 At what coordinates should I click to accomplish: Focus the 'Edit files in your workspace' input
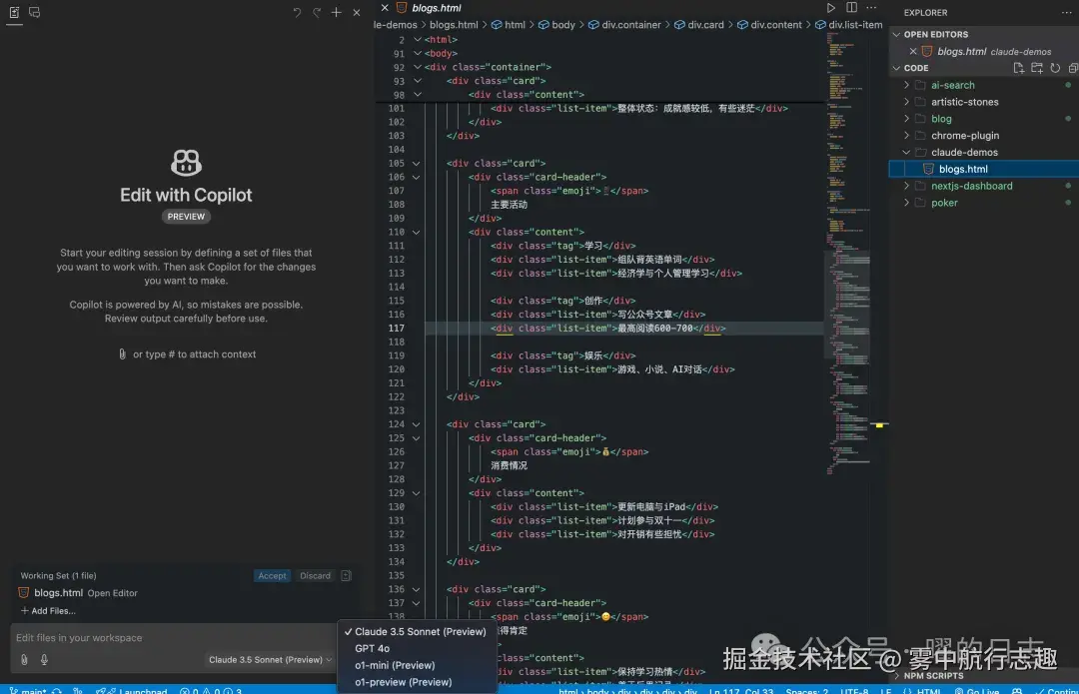[x=172, y=638]
